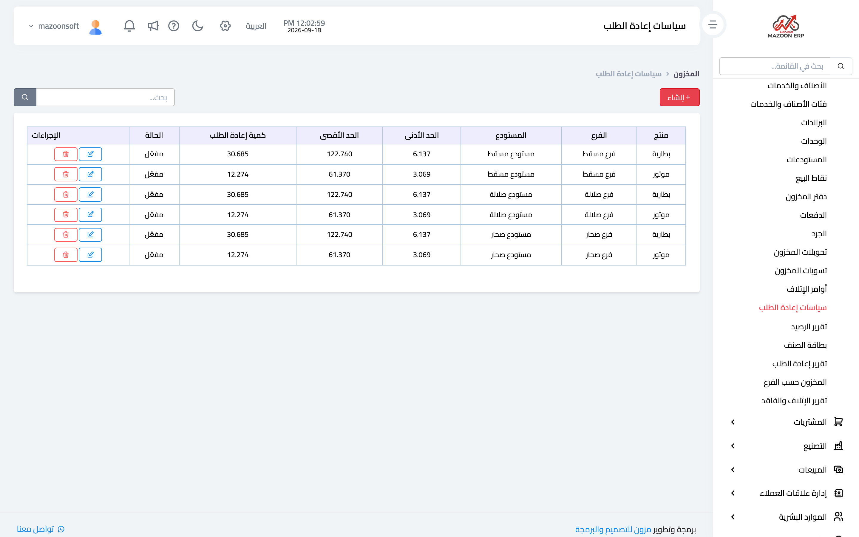Open settings gear icon

pos(225,26)
